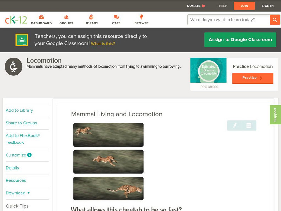Open the Dashboard from the gauge icon
Image resolution: width=281 pixels, height=211 pixels.
tap(42, 17)
